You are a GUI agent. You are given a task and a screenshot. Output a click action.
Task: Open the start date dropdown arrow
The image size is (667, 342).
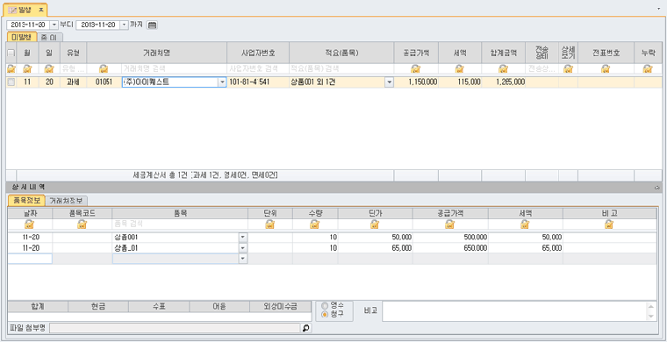click(54, 25)
